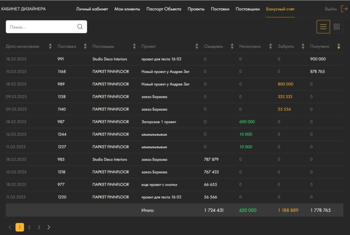Open the Поставщики tab
Screen dimensions: 350x235
click(x=248, y=9)
